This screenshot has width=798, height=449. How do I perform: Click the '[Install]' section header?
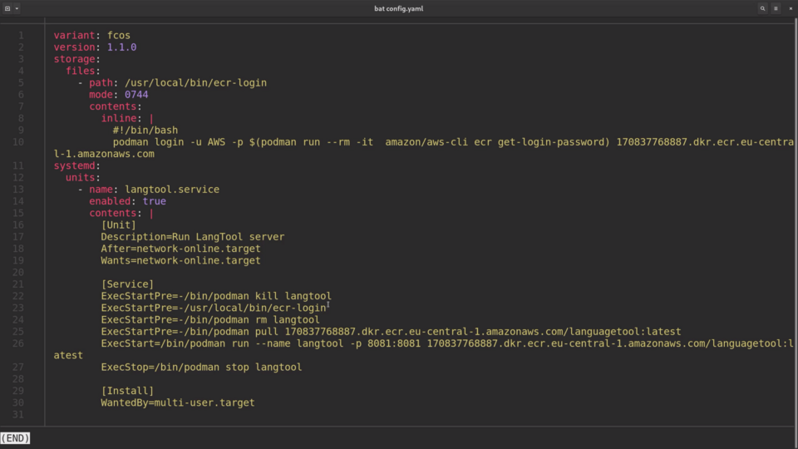tap(127, 391)
